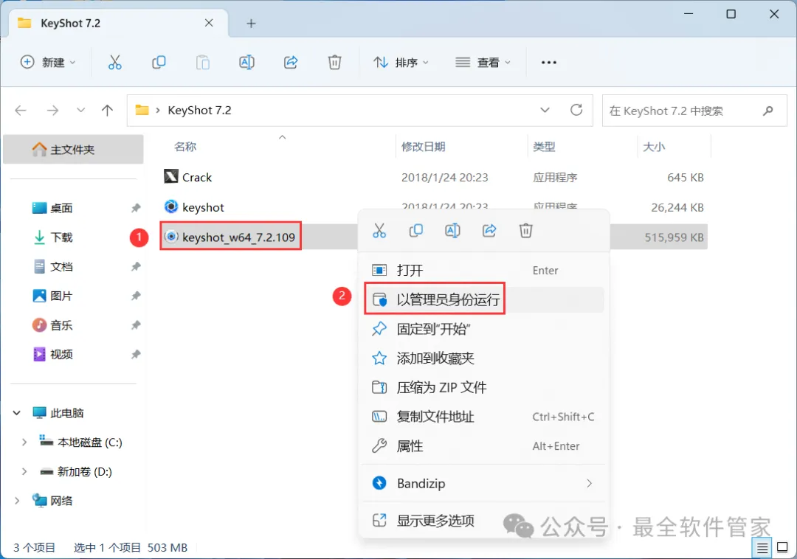Click the Rename icon in the top toolbar
This screenshot has width=797, height=559.
pos(246,63)
